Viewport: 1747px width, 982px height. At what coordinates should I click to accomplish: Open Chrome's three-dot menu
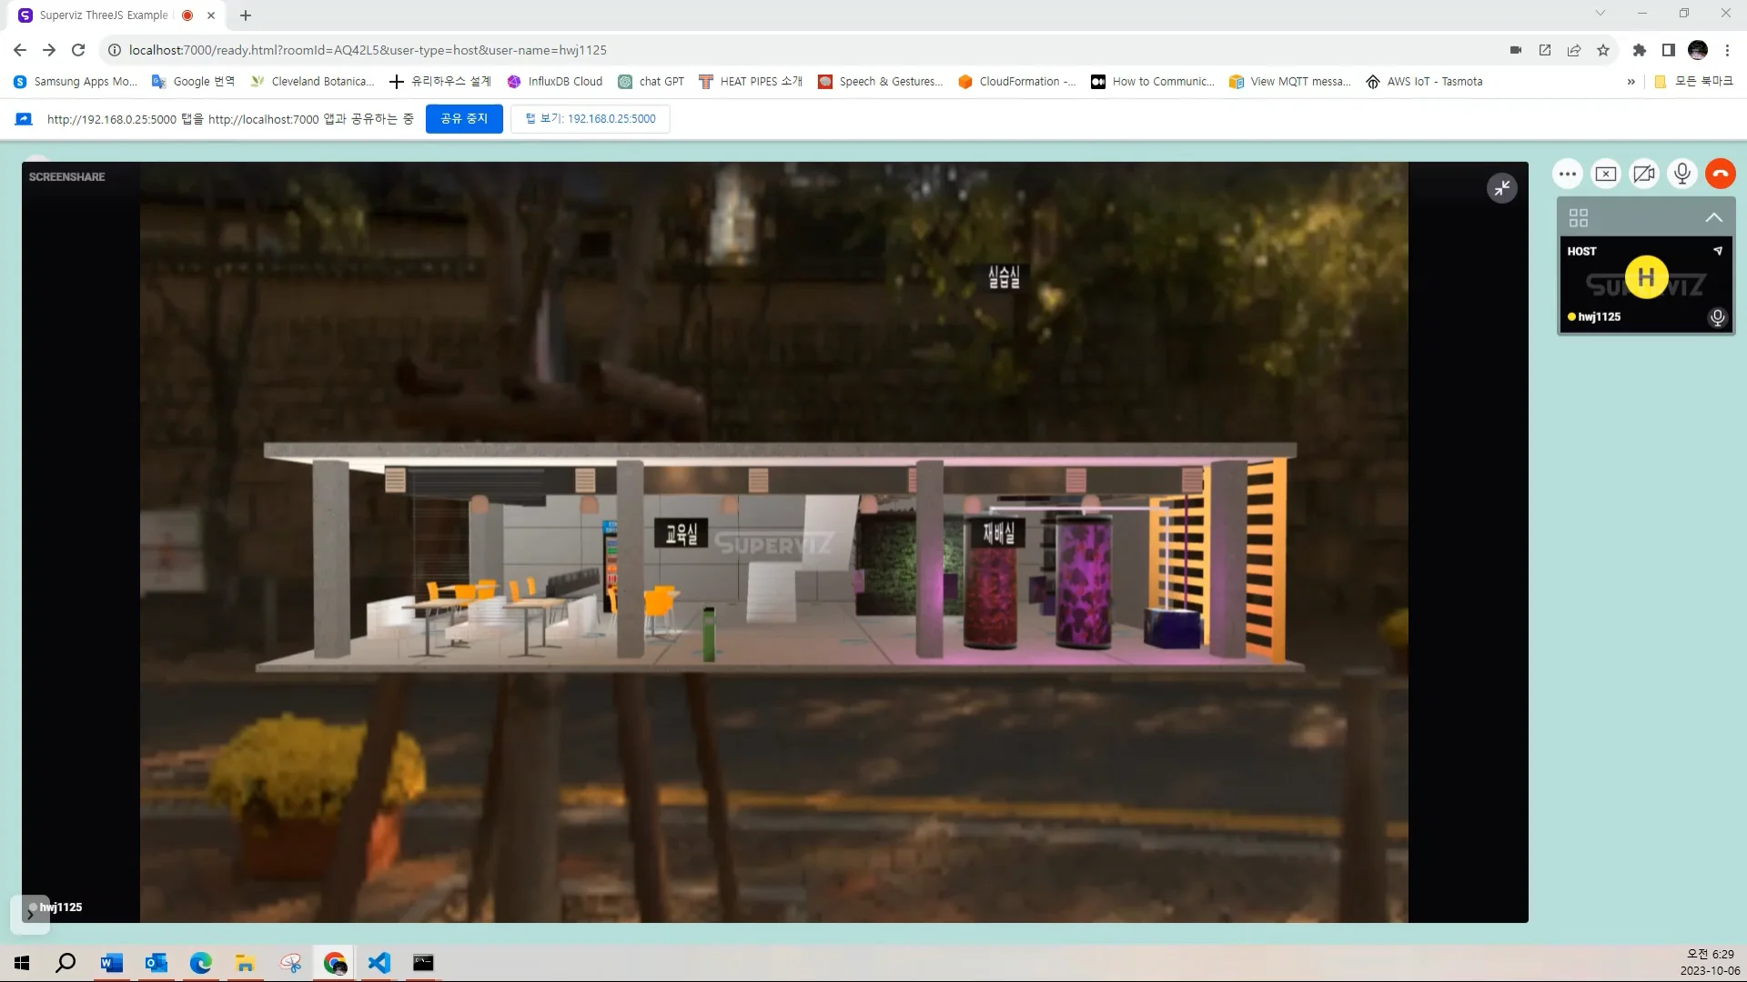click(x=1727, y=50)
